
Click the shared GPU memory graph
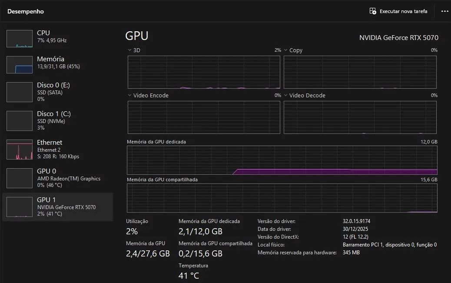click(x=282, y=198)
